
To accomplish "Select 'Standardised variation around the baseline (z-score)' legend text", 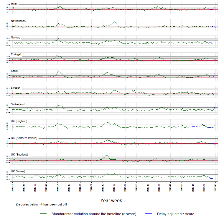I will [x=94, y=214].
